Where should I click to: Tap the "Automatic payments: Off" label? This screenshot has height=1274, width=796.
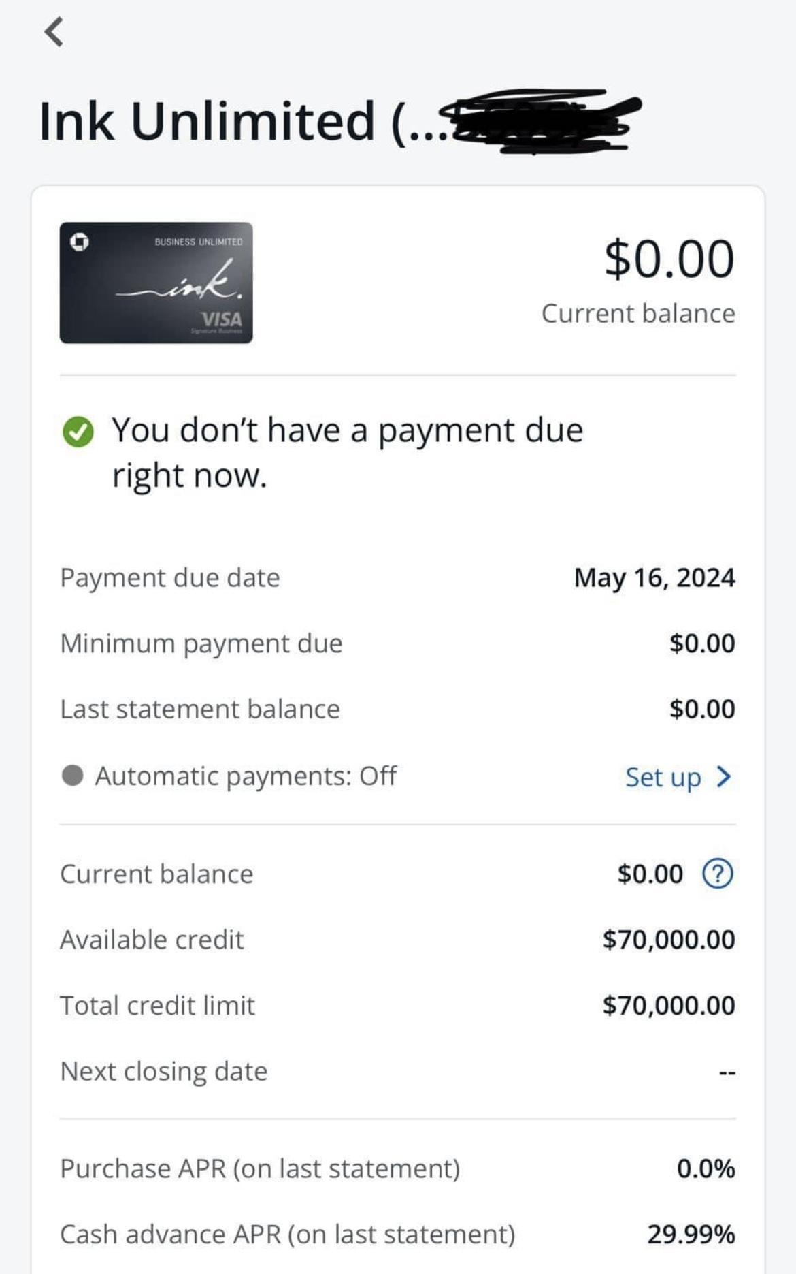click(246, 776)
